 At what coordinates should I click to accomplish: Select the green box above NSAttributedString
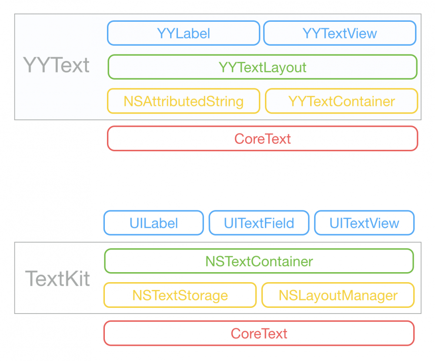coord(262,67)
